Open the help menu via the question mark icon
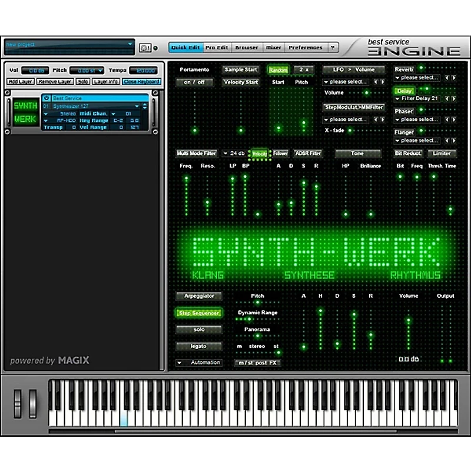This screenshot has width=471, height=471. coord(333,47)
